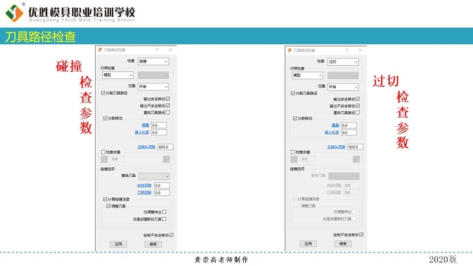
Task: Open the 检查 dropdown showing 过切
Action: [343, 61]
